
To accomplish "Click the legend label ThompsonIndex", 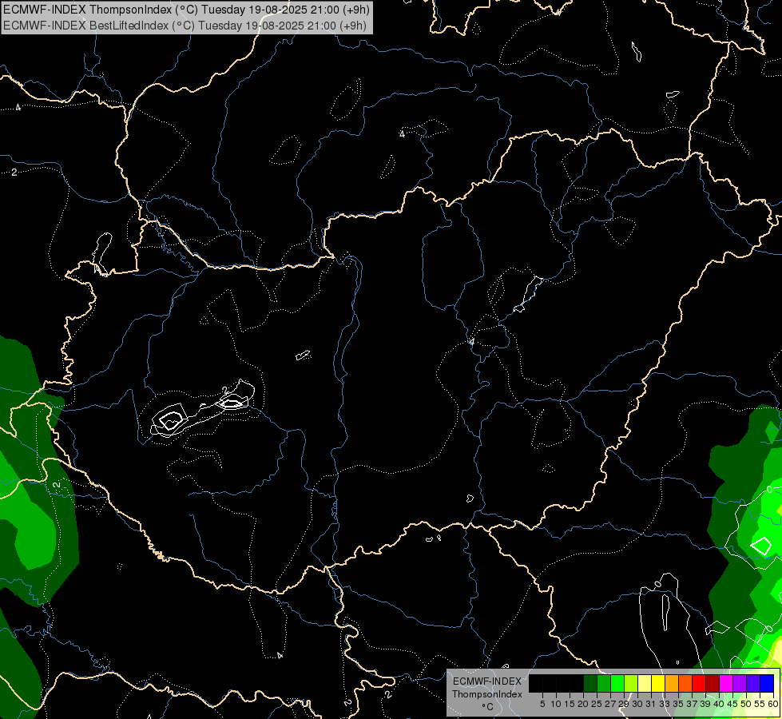I will 487,694.
